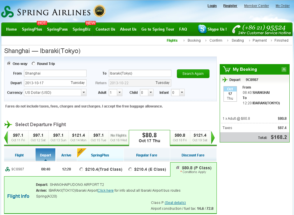Open the FAQ menu item
The image size is (294, 215).
click(183, 29)
